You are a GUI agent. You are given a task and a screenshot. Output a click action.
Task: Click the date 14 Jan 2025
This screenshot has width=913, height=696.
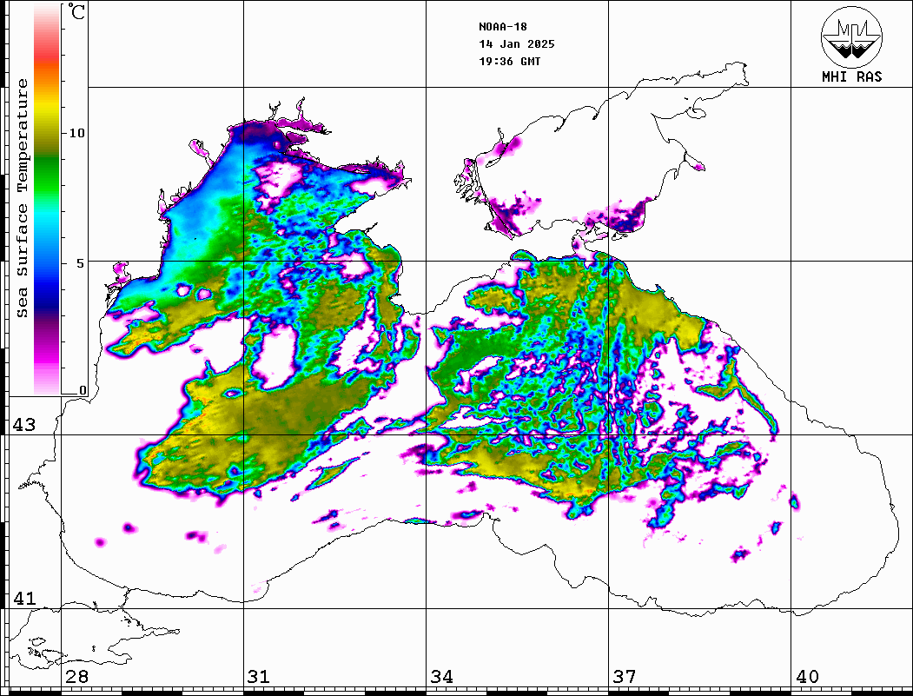[x=517, y=44]
